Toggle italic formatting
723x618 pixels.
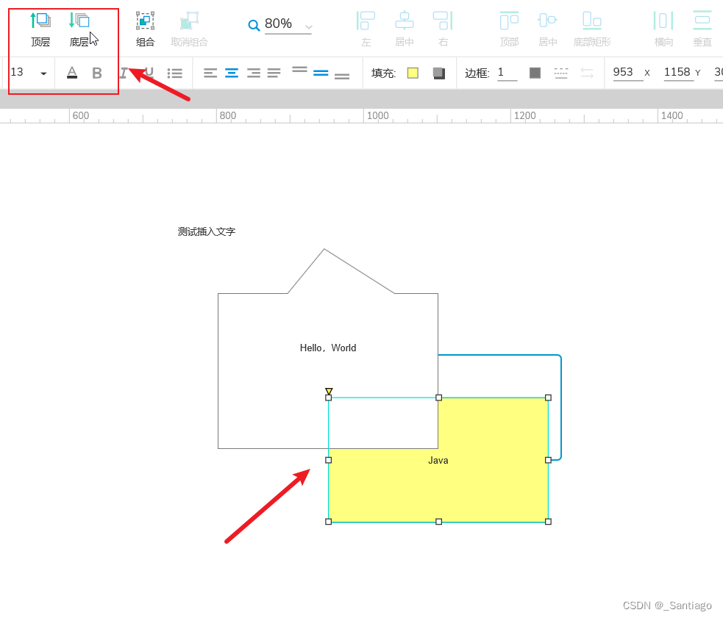pos(124,73)
